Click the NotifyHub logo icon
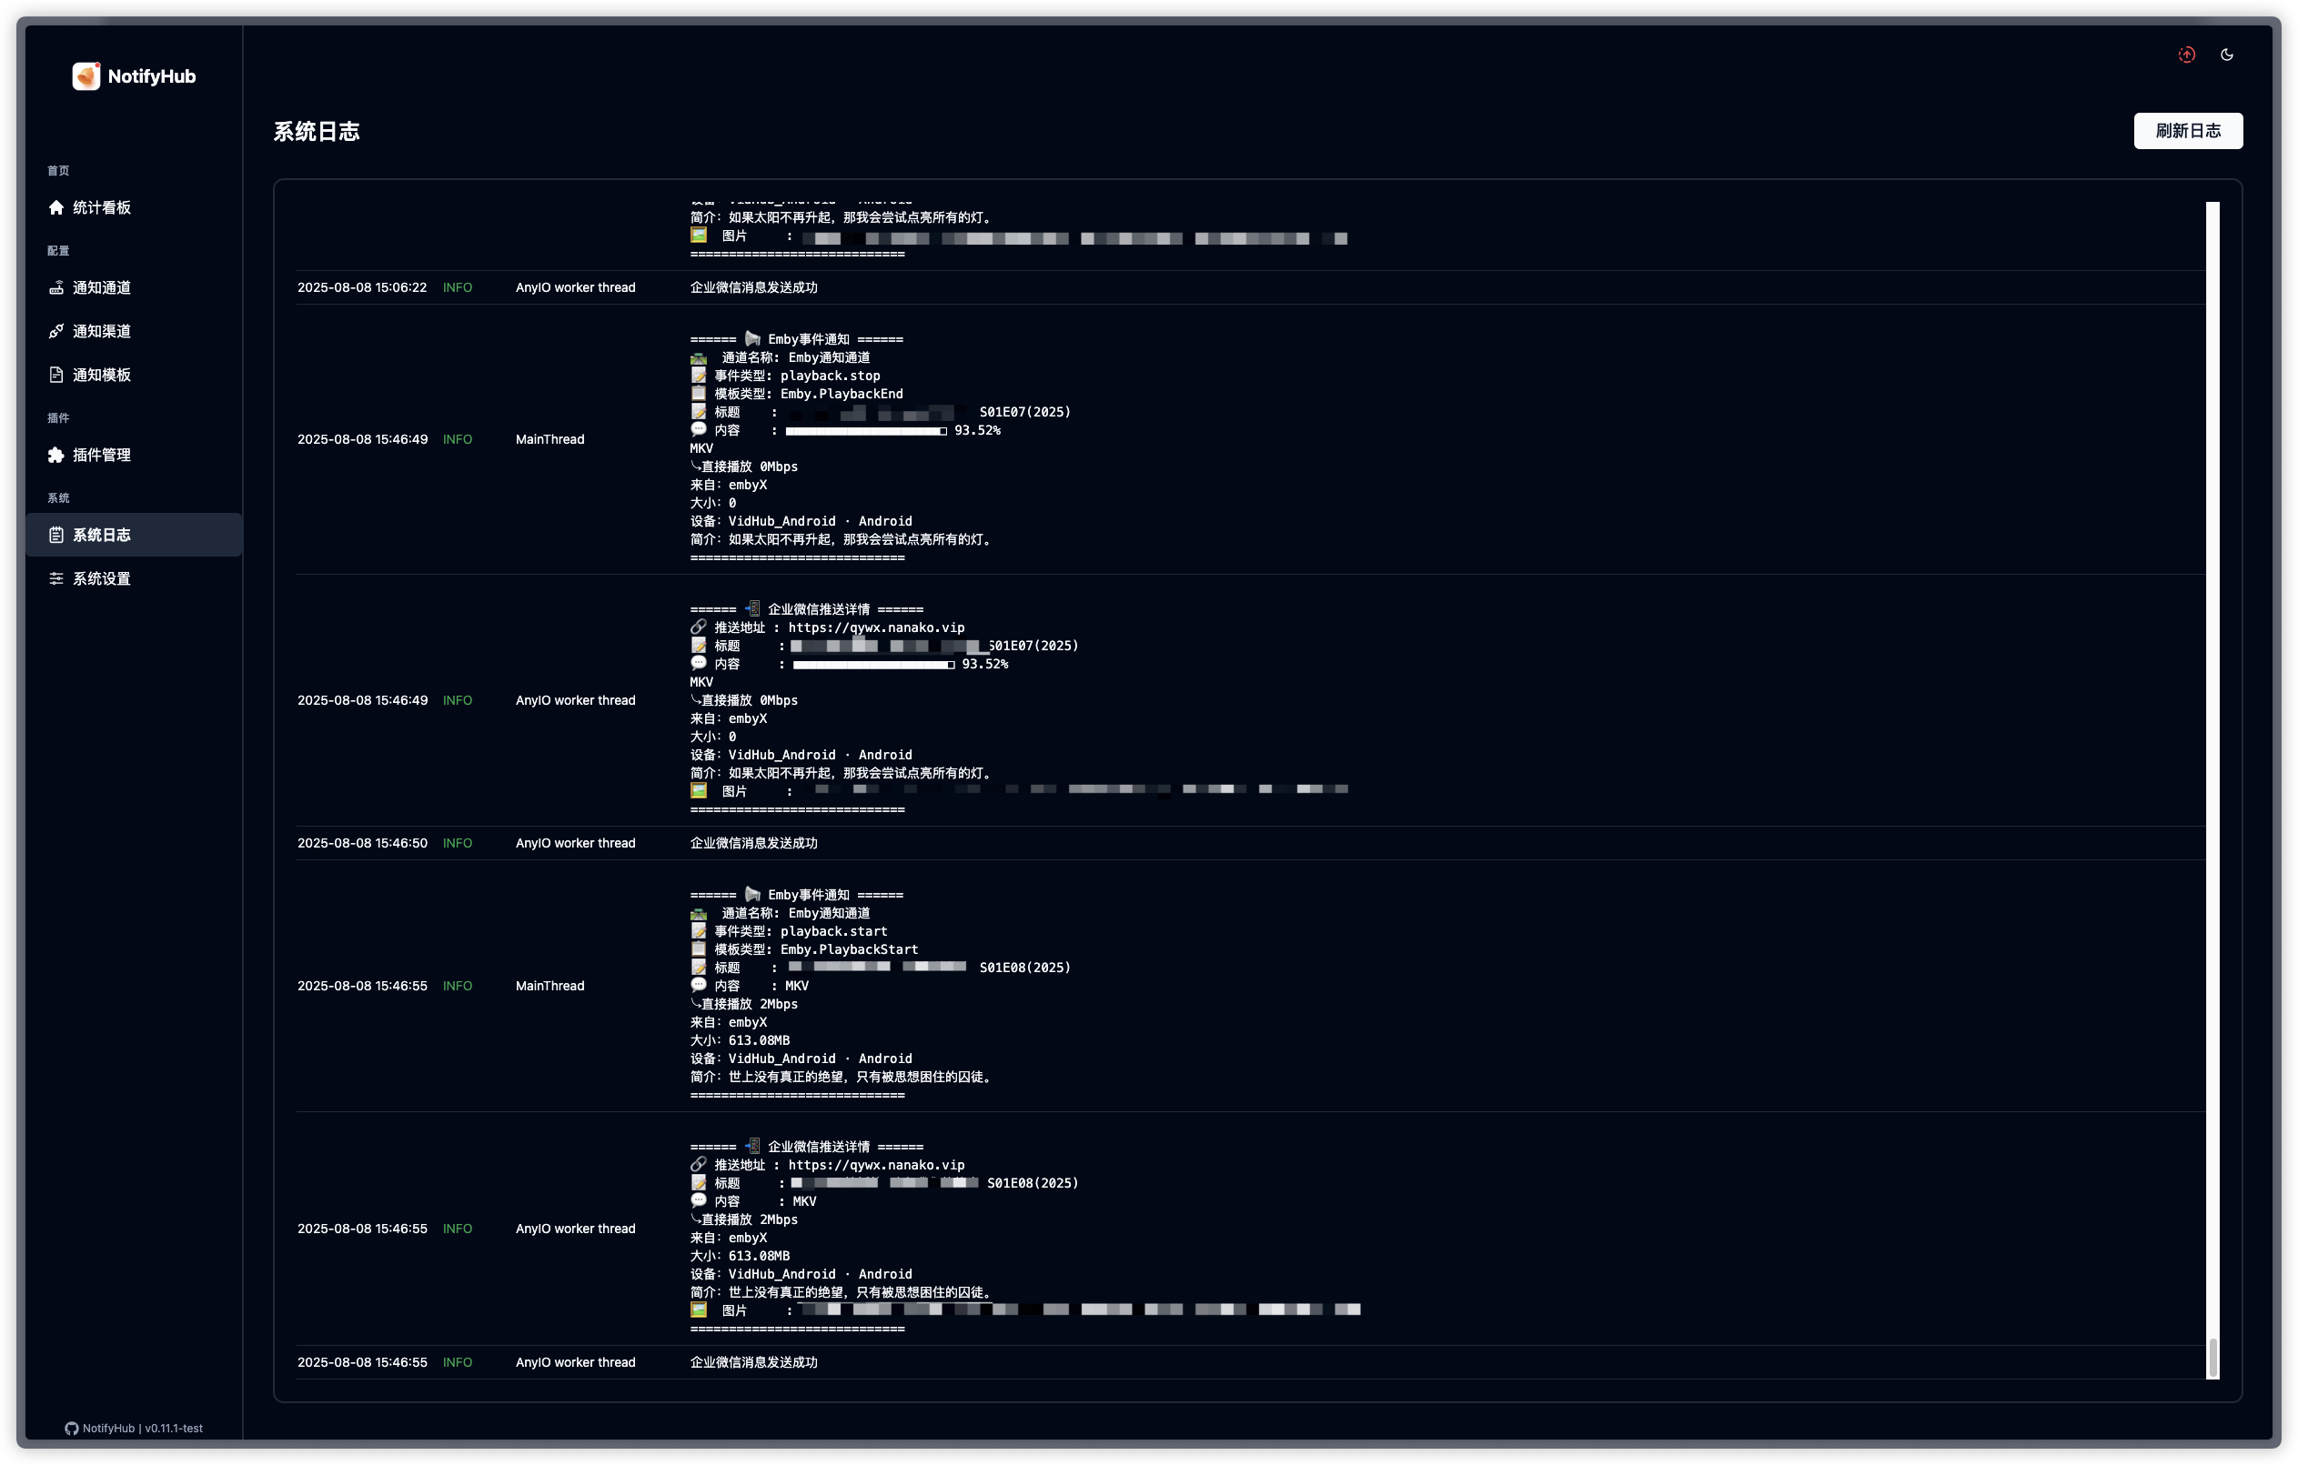 point(86,76)
